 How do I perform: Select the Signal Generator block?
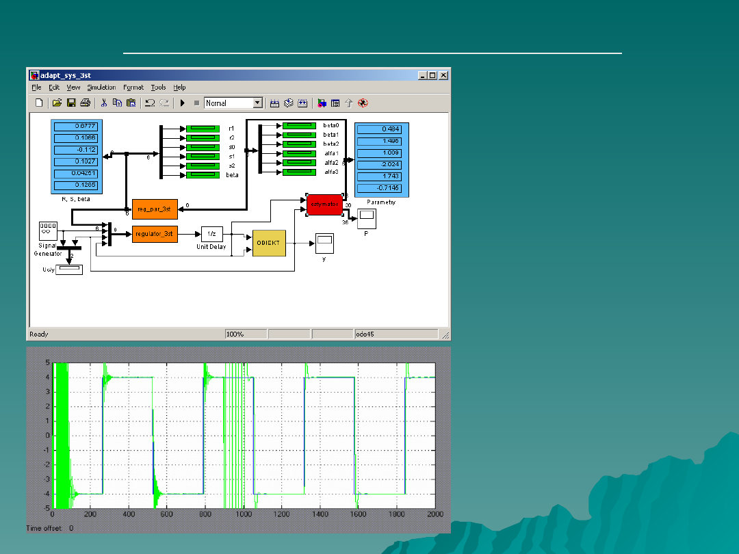point(48,231)
